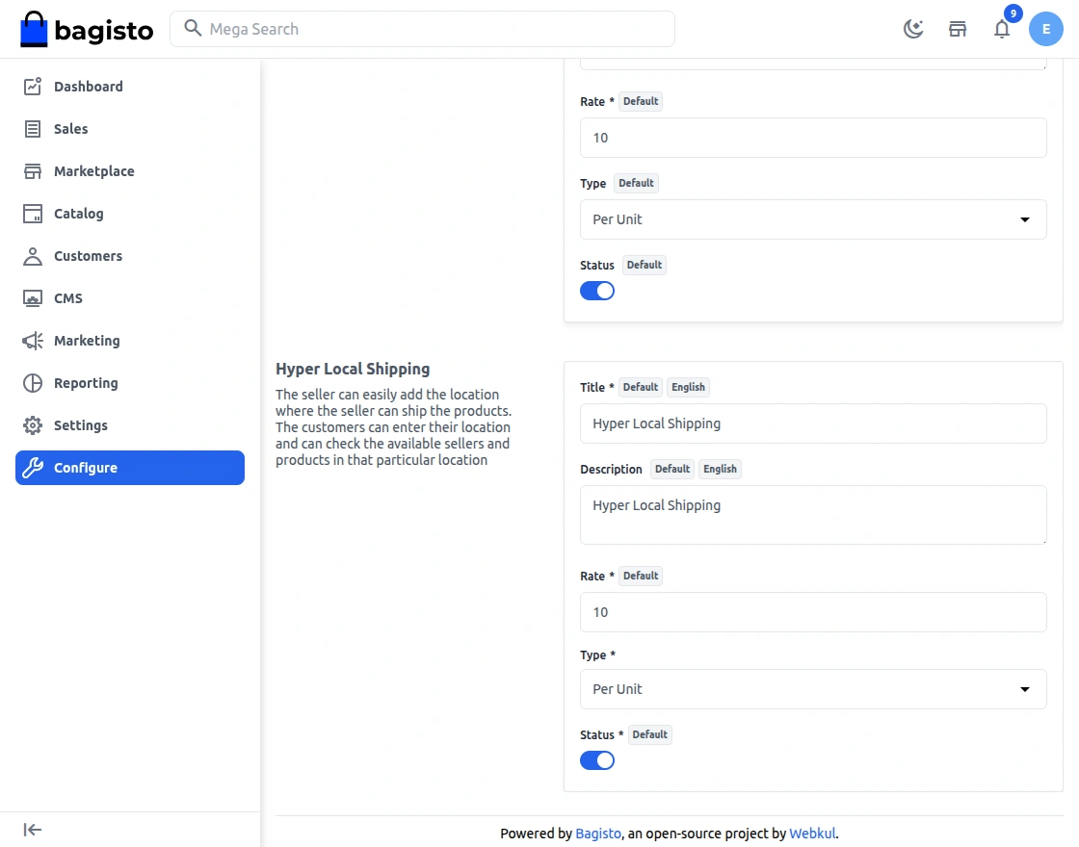This screenshot has height=847, width=1079.
Task: Select the Sales section in sidebar
Action: coord(70,129)
